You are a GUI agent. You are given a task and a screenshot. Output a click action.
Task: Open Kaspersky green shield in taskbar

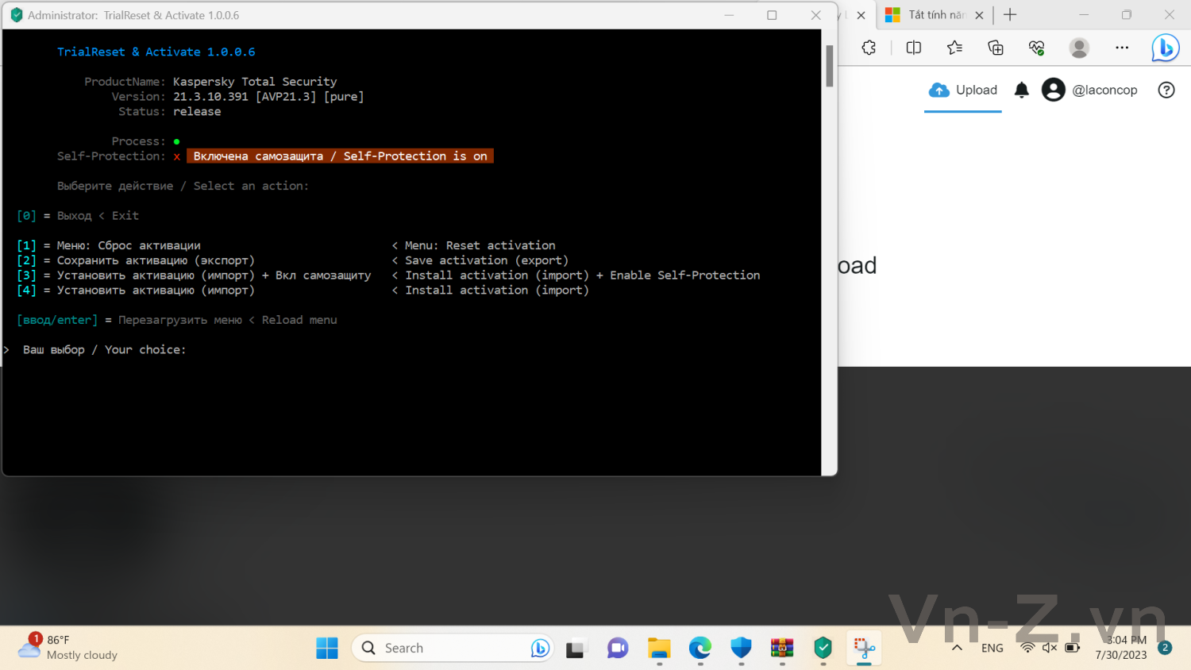(823, 648)
